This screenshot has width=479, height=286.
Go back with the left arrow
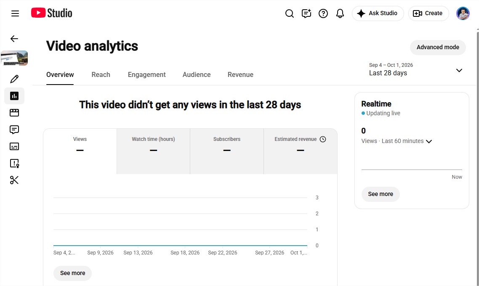[x=14, y=39]
